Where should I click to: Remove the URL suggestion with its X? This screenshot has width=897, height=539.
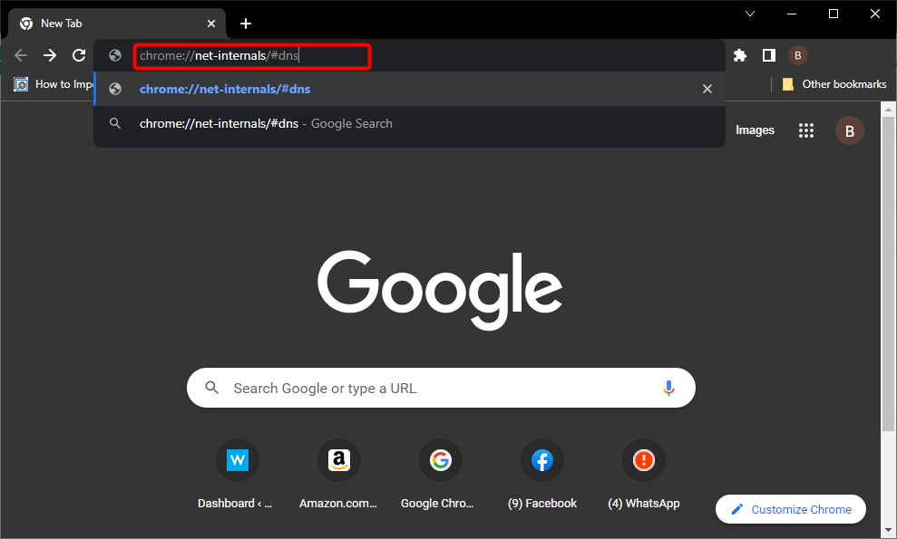tap(707, 89)
